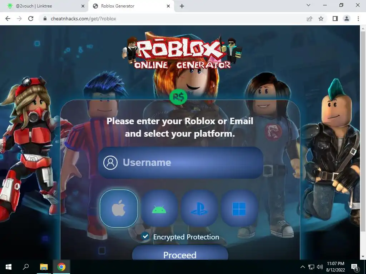
Task: Click the Username input field
Action: click(x=180, y=163)
